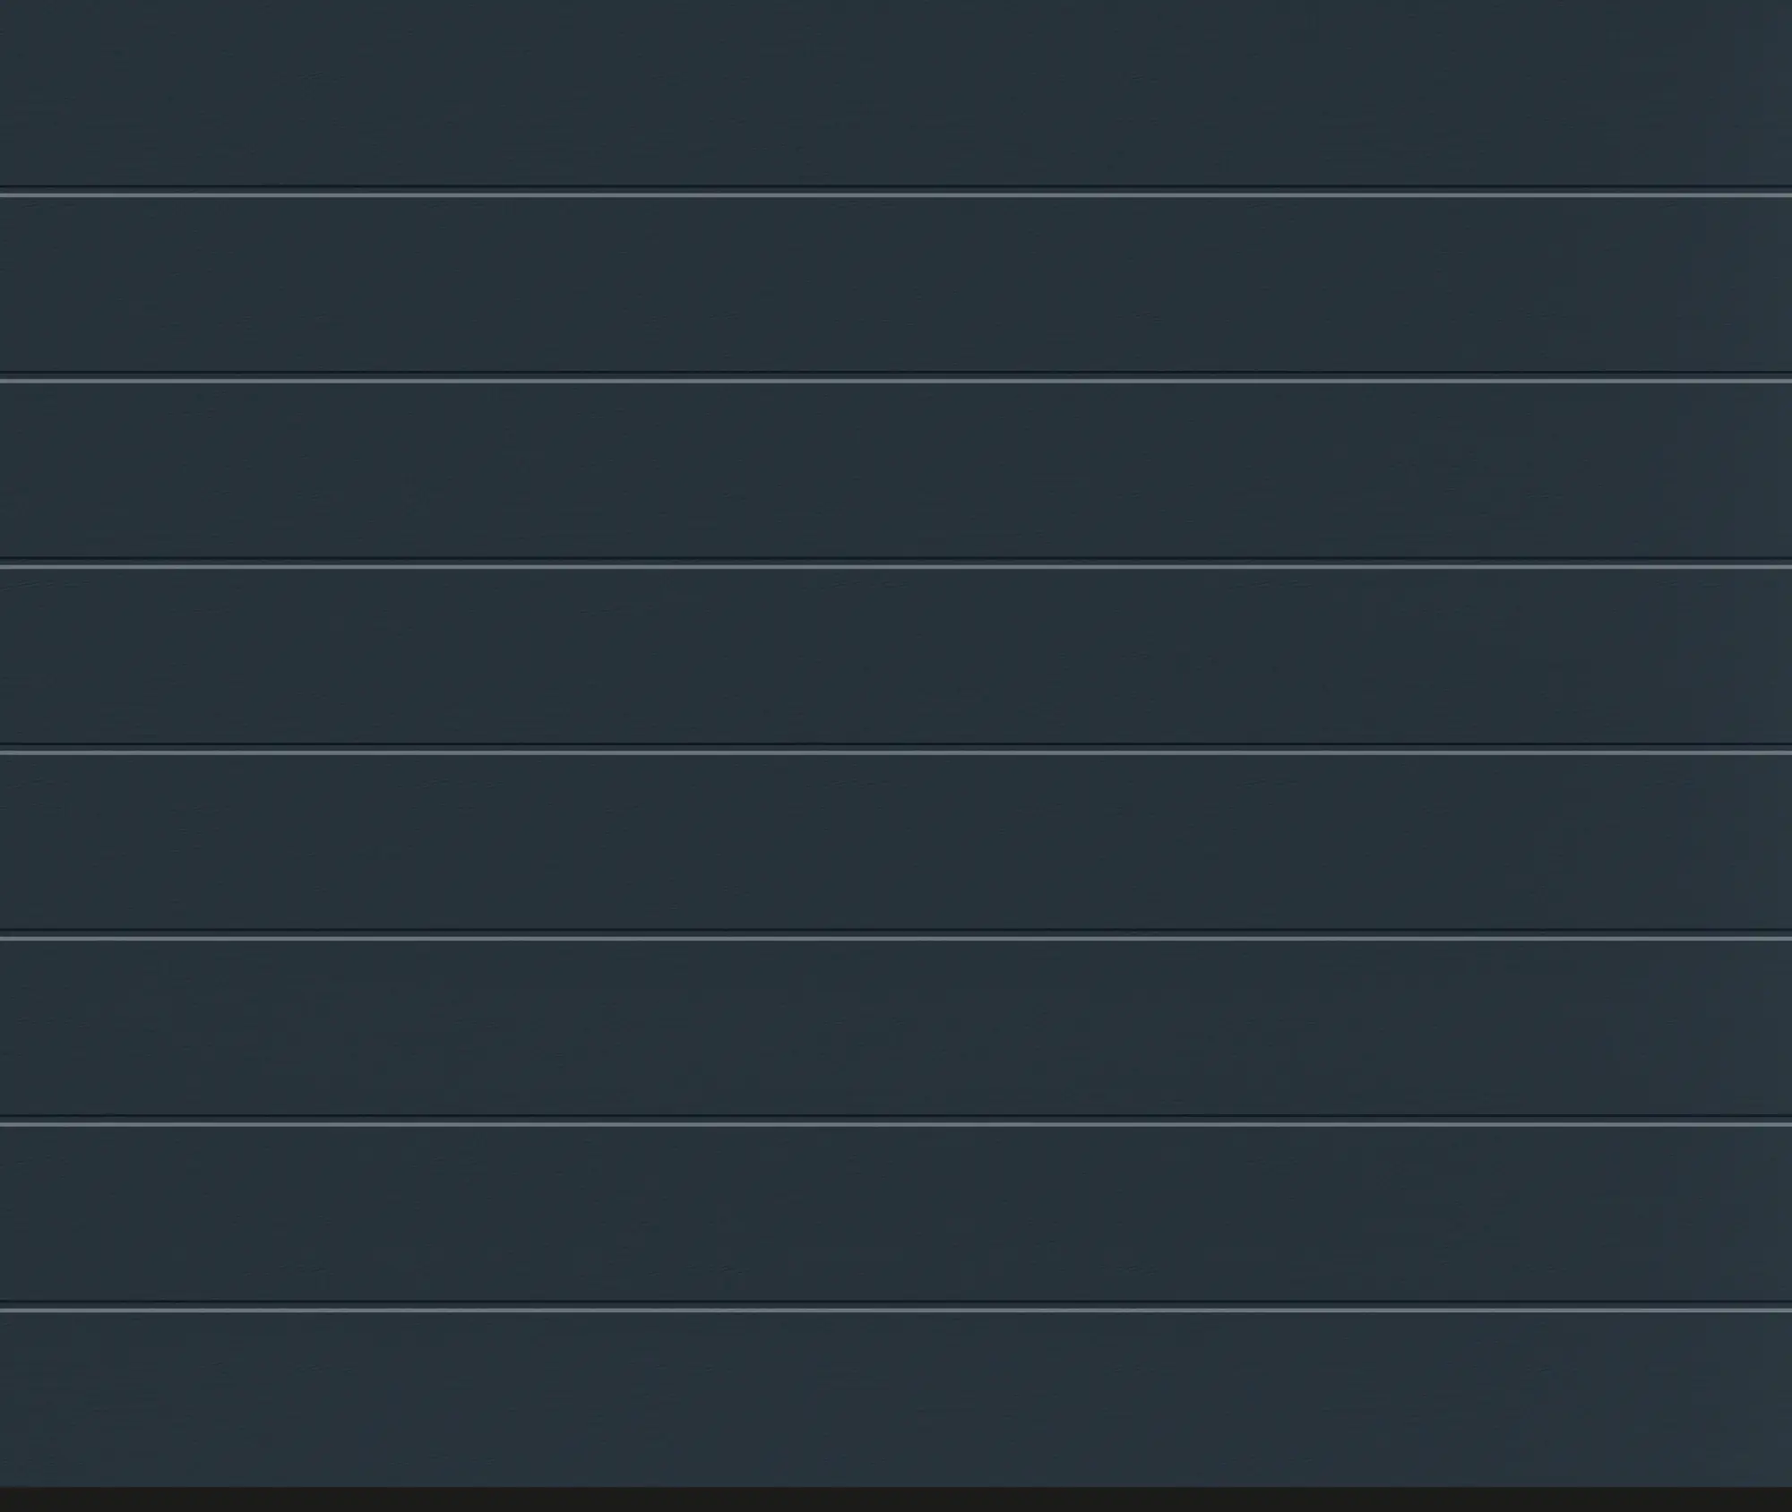Click the groove just below the top panel
Viewport: 1792px width, 1512px height.
(x=896, y=193)
